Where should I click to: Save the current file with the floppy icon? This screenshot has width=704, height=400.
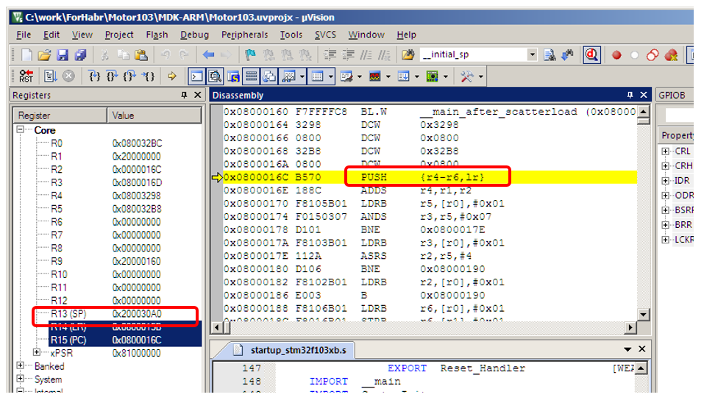pos(63,54)
